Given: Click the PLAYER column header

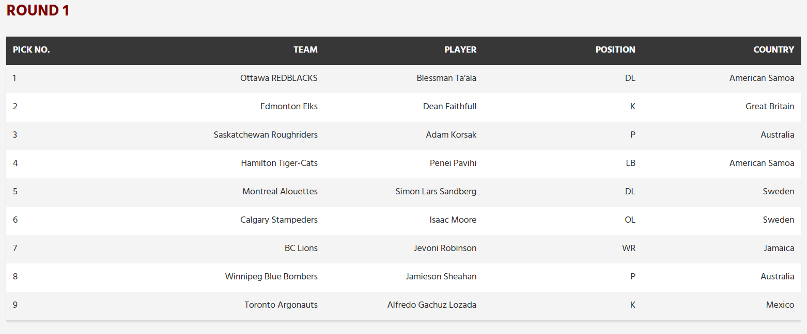Looking at the screenshot, I should [460, 50].
